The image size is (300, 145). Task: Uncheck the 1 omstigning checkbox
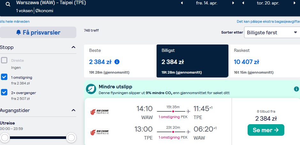4,77
